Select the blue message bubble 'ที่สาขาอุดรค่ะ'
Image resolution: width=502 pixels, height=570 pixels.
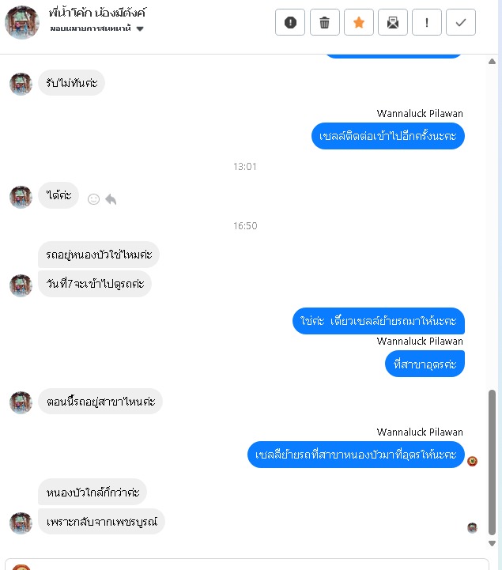[425, 364]
